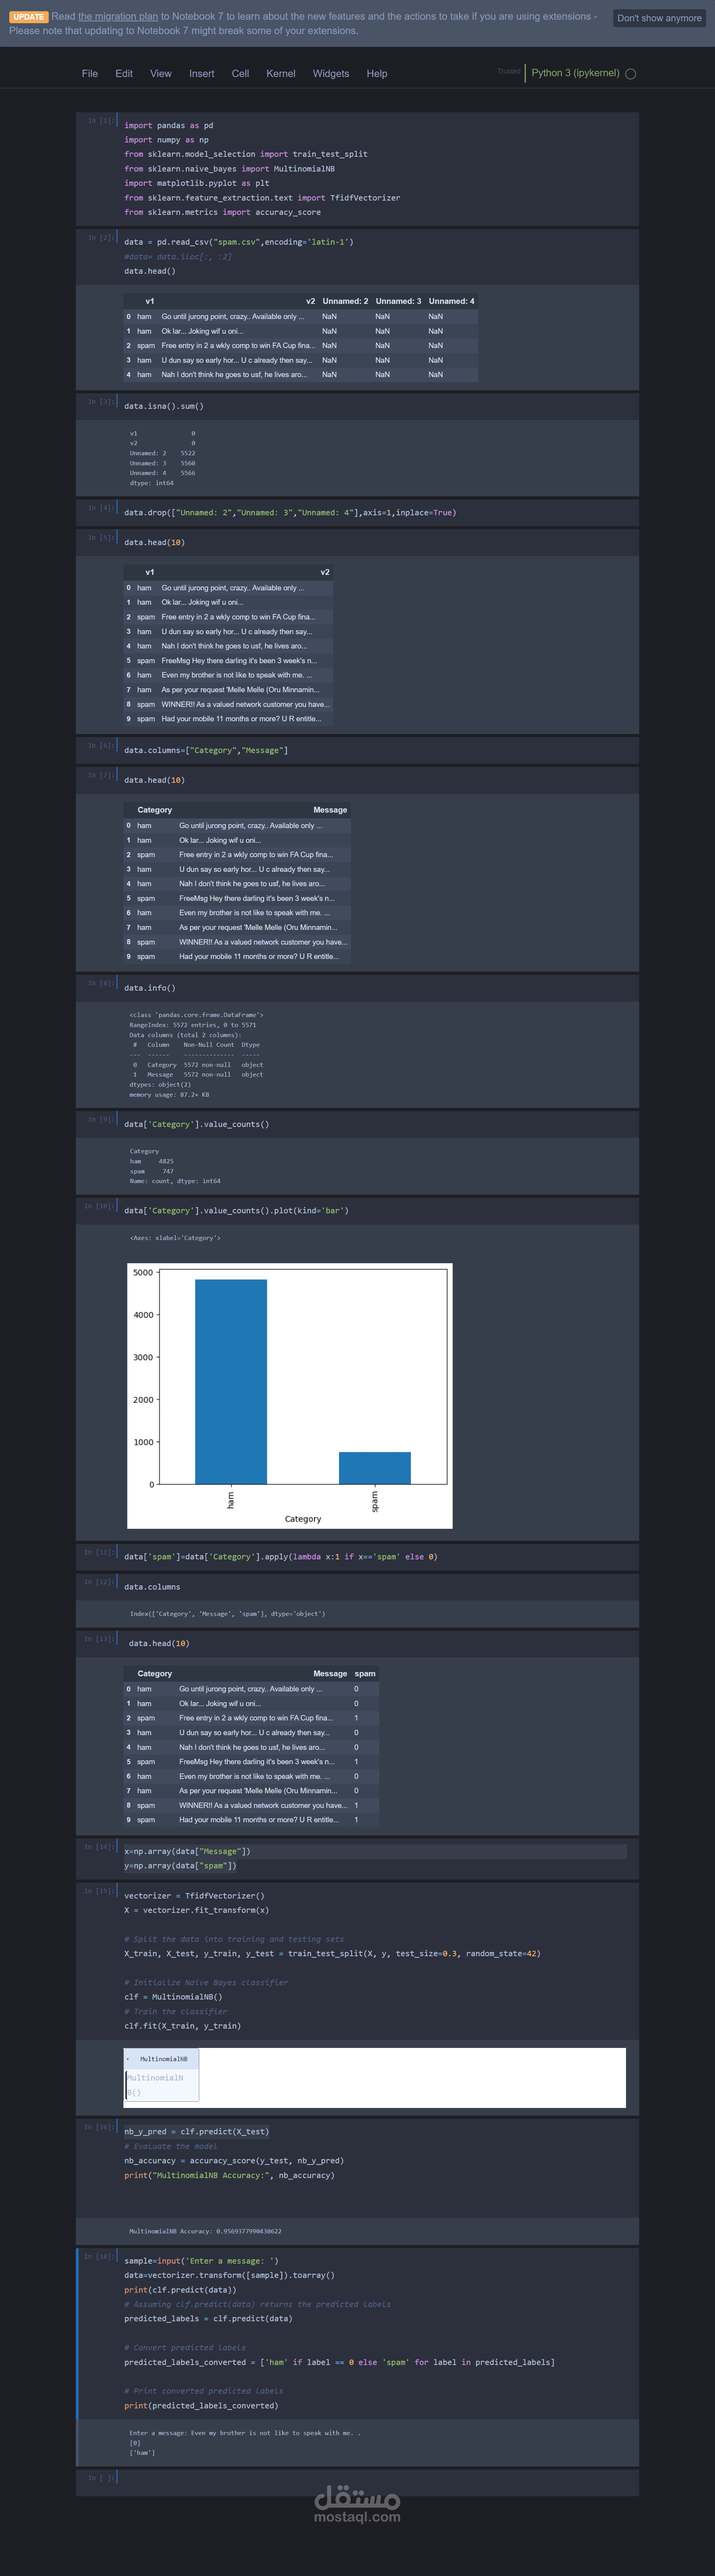Click the #data= data.iloc commented line

(178, 257)
